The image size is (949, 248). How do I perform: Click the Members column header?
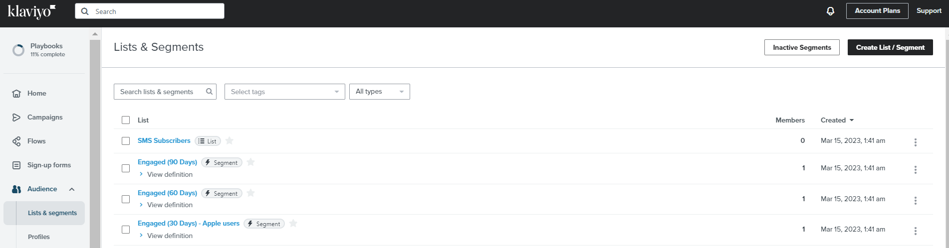[790, 120]
